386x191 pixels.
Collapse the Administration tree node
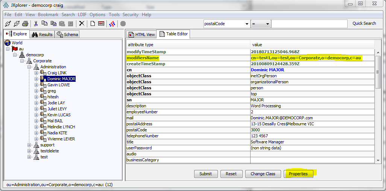29,67
